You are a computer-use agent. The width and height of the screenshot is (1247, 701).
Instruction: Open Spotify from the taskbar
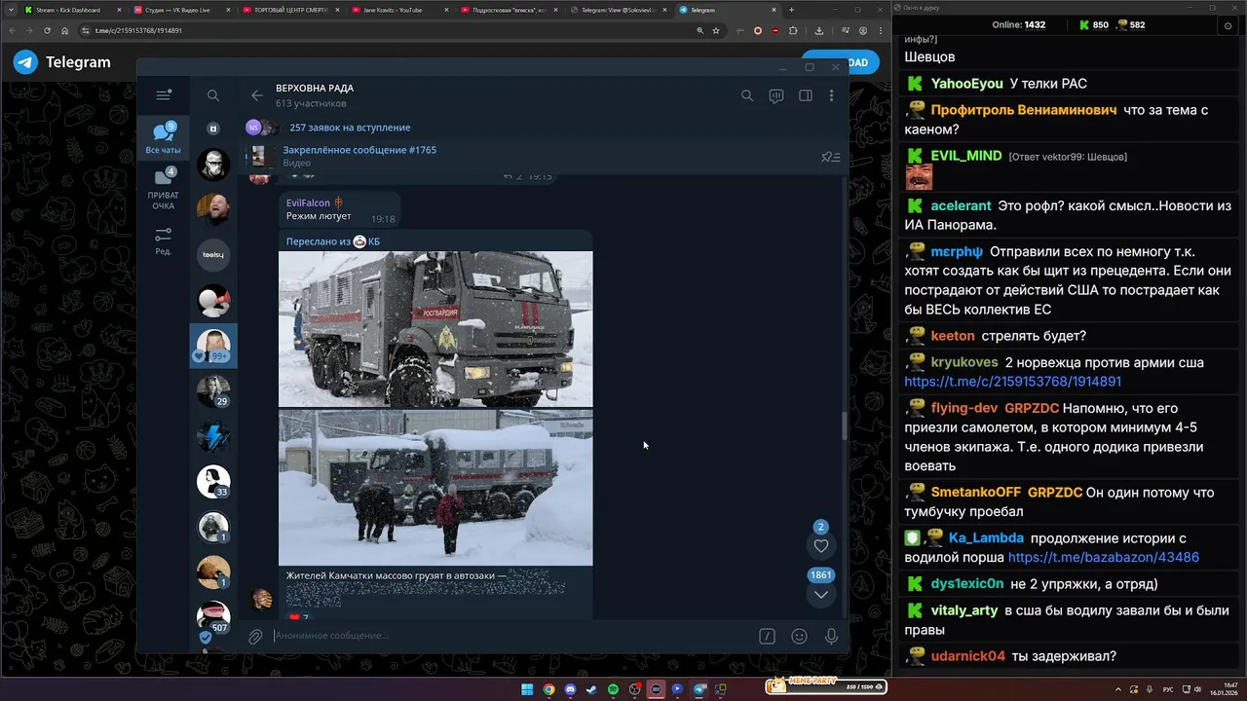click(x=613, y=689)
